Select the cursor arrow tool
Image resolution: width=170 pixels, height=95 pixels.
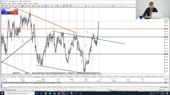tap(71, 6)
